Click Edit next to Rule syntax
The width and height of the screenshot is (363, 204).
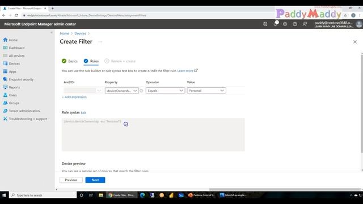click(83, 113)
